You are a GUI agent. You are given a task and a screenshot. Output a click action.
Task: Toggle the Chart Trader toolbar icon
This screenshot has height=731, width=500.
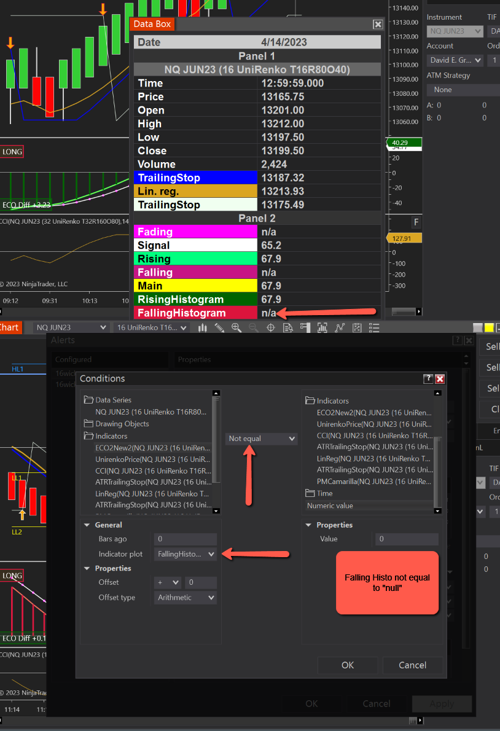305,328
